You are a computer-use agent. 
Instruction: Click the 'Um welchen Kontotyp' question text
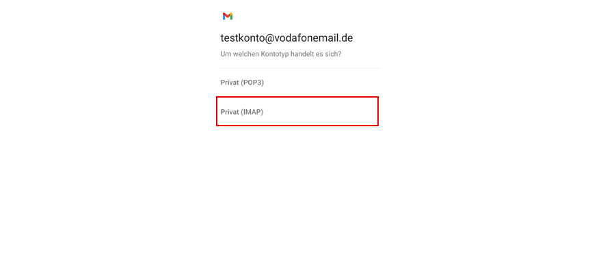point(280,55)
